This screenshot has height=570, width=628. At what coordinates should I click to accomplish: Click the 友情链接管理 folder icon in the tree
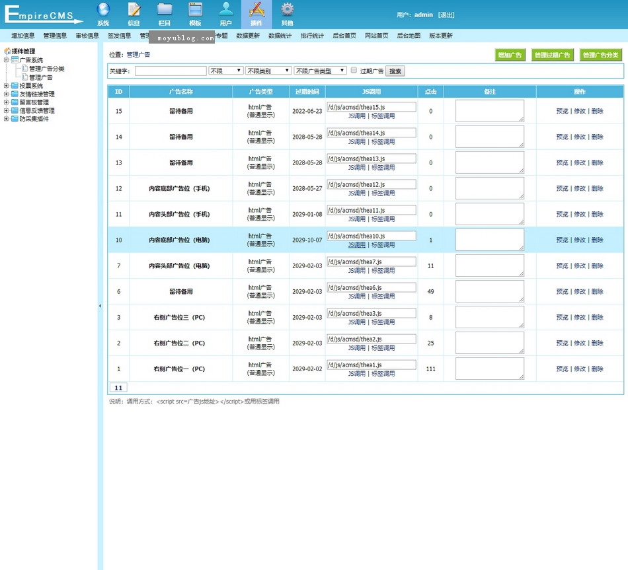[15, 94]
